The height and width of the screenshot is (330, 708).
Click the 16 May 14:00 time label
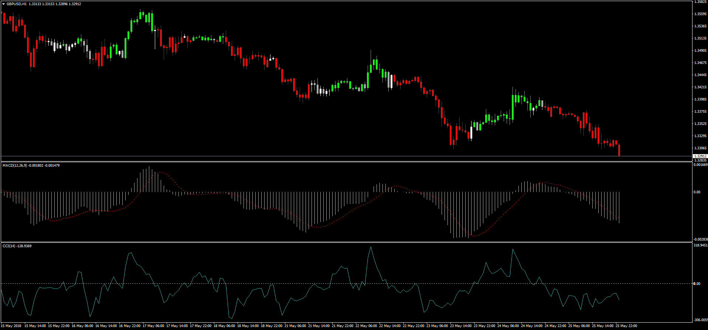(106, 326)
